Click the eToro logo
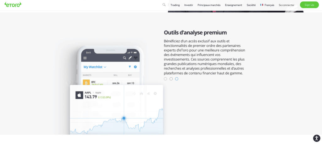This screenshot has height=144, width=322. click(x=13, y=5)
